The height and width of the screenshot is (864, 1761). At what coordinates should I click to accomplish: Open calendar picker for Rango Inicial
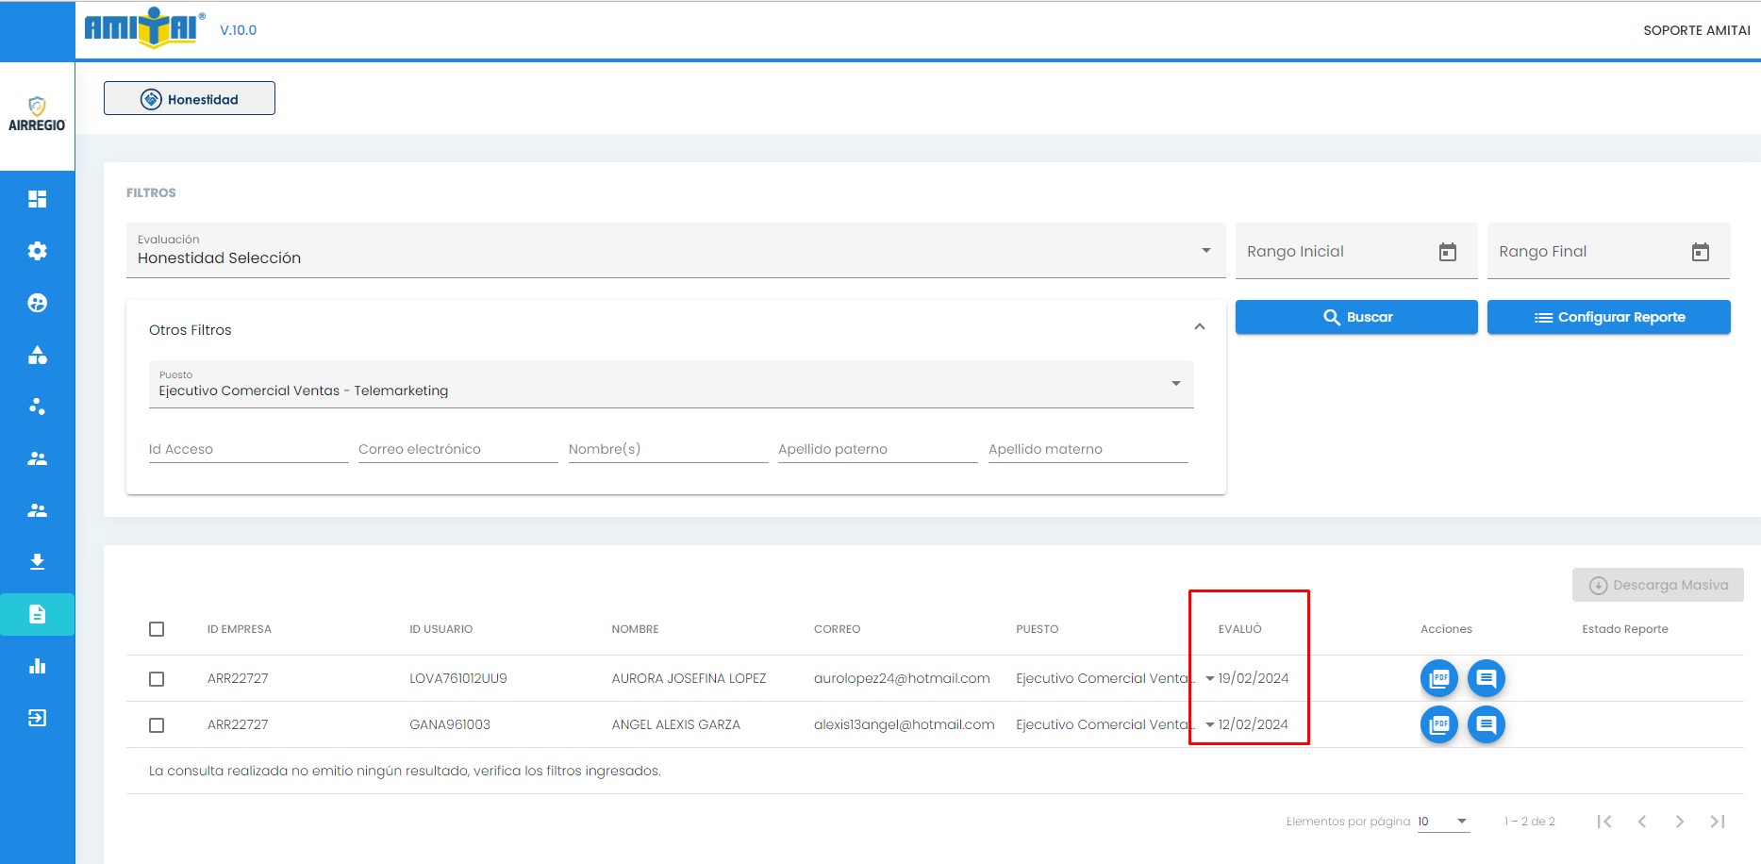click(1447, 252)
